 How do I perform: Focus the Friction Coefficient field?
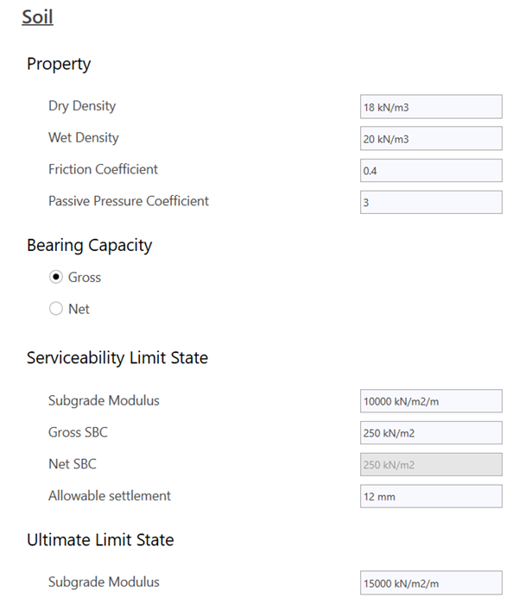431,171
